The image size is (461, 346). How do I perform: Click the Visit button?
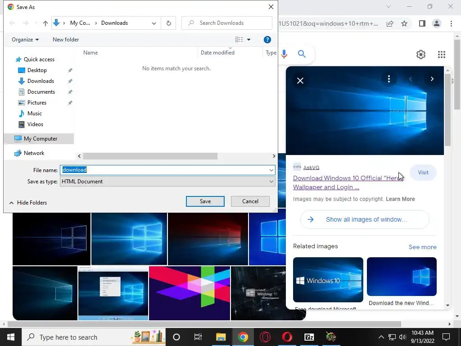point(423,173)
